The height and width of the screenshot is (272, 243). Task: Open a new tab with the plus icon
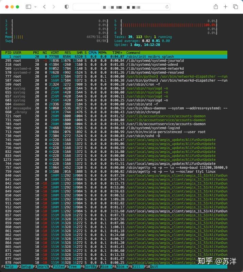(x=225, y=7)
